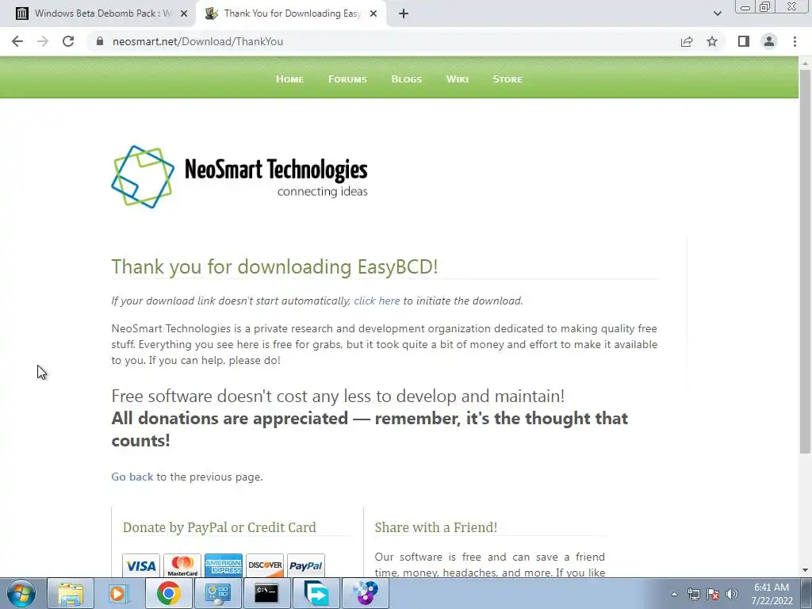This screenshot has width=812, height=609.
Task: Close the Thank You for Downloading tab
Action: [x=373, y=14]
